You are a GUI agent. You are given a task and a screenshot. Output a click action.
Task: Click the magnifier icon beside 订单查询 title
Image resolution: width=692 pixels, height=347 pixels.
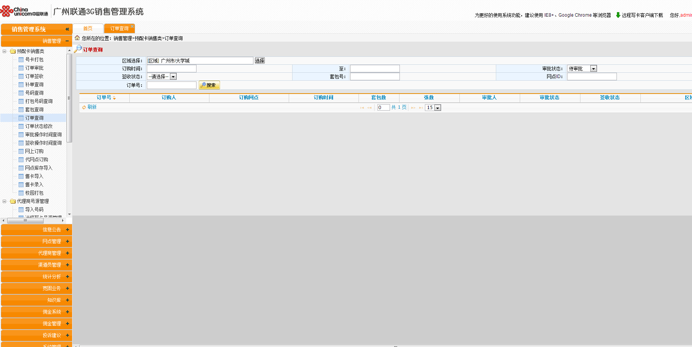[x=78, y=49]
